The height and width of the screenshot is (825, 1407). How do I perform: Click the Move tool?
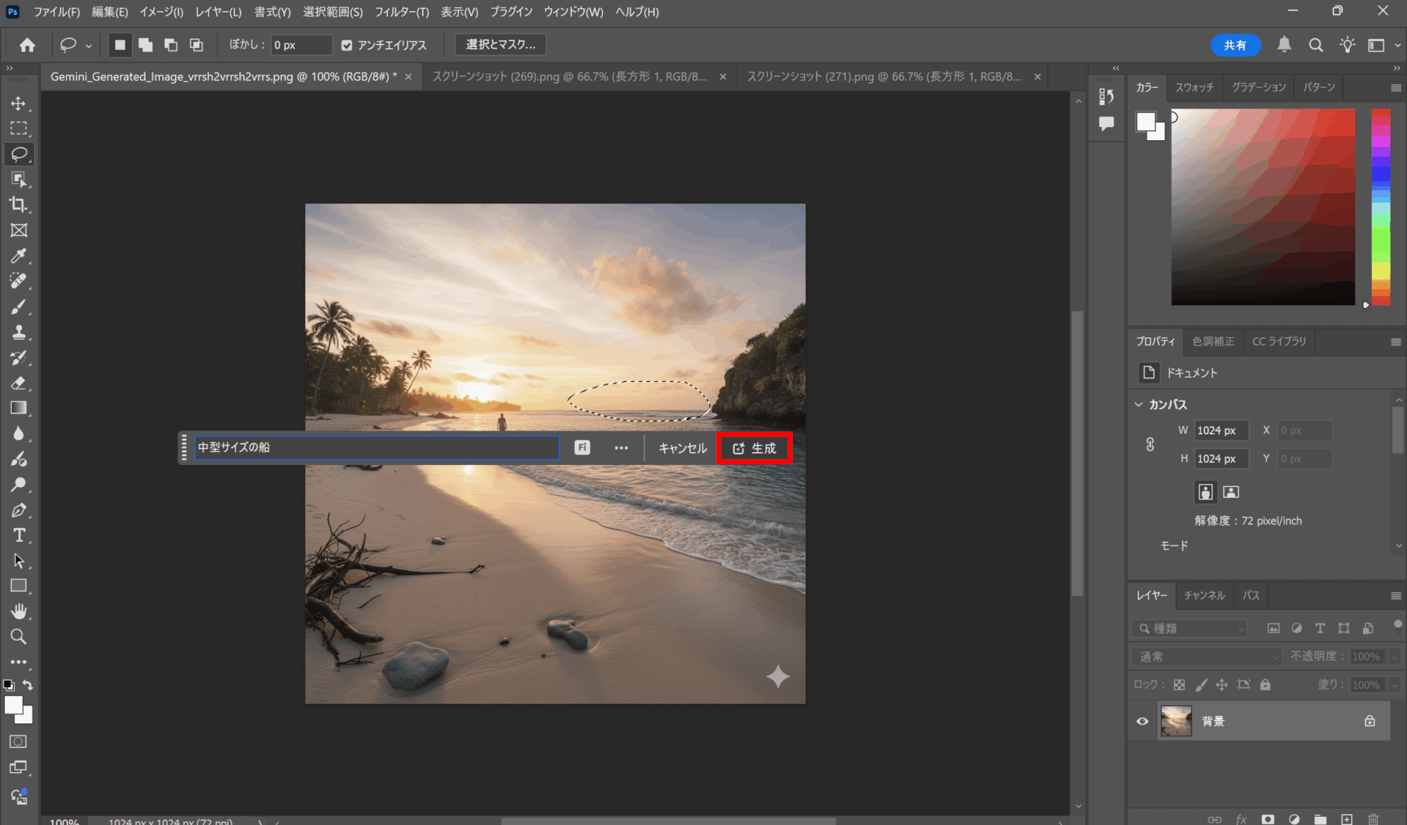coord(19,104)
